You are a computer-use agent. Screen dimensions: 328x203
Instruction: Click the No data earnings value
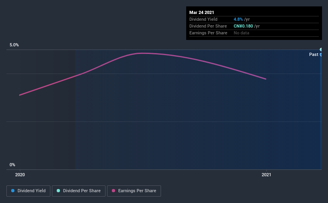[x=241, y=33]
